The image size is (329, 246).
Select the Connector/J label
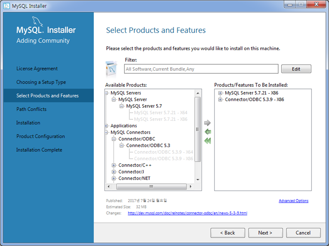click(x=131, y=172)
